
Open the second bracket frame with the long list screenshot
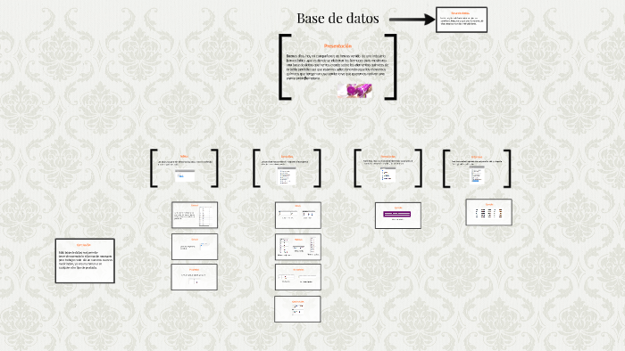click(287, 167)
